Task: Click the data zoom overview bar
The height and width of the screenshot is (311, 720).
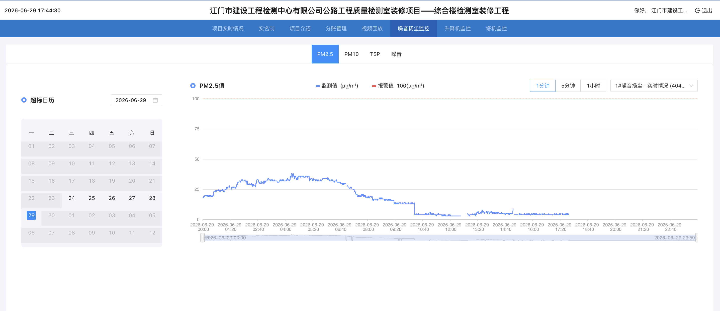Action: [450, 238]
